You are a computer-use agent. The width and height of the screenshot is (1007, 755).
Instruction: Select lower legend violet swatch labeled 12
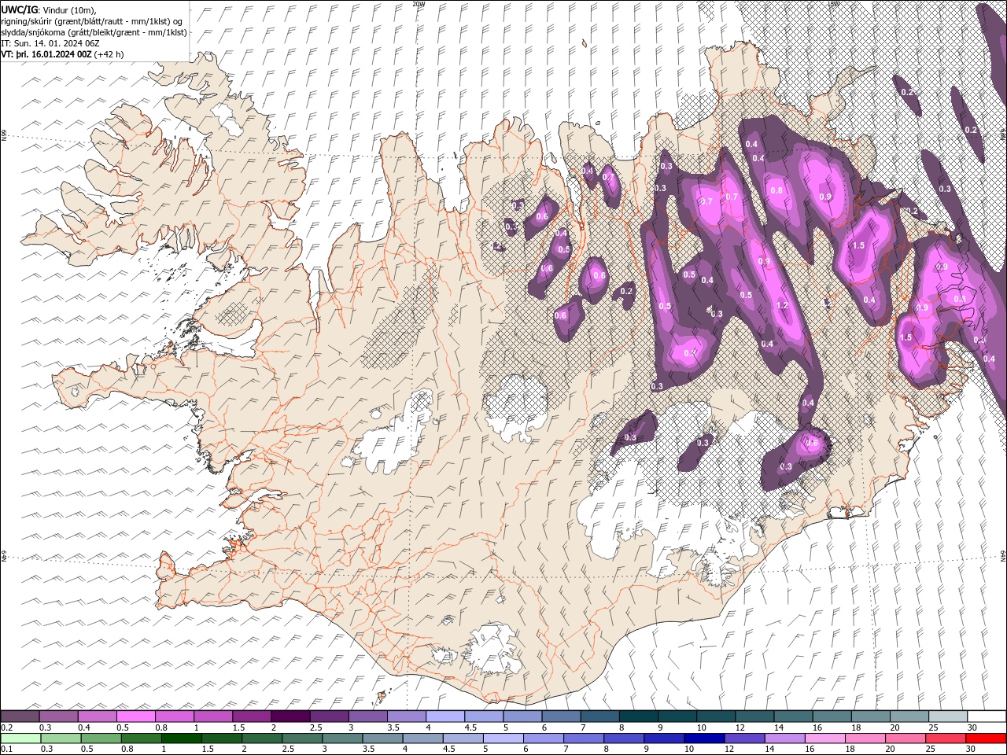point(744,738)
